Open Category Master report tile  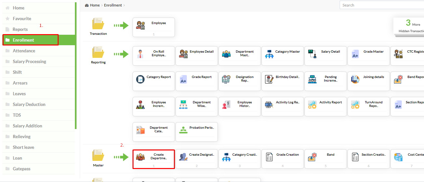(x=283, y=56)
